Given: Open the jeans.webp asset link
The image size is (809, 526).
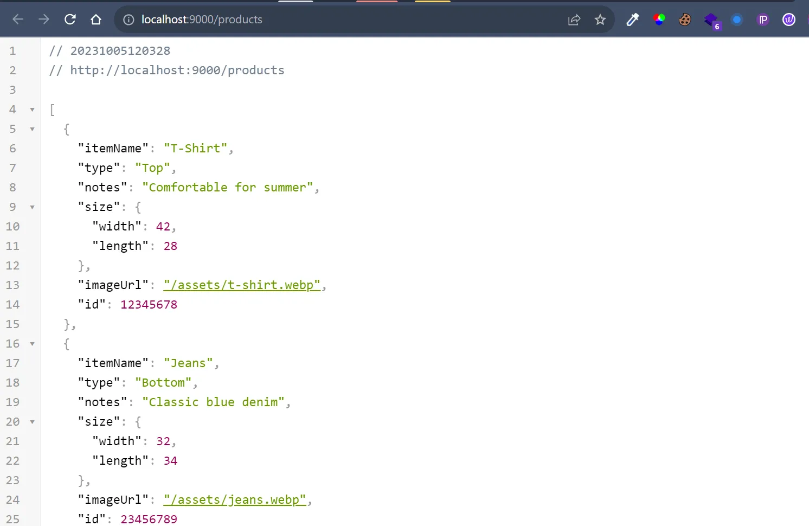Looking at the screenshot, I should pyautogui.click(x=234, y=499).
